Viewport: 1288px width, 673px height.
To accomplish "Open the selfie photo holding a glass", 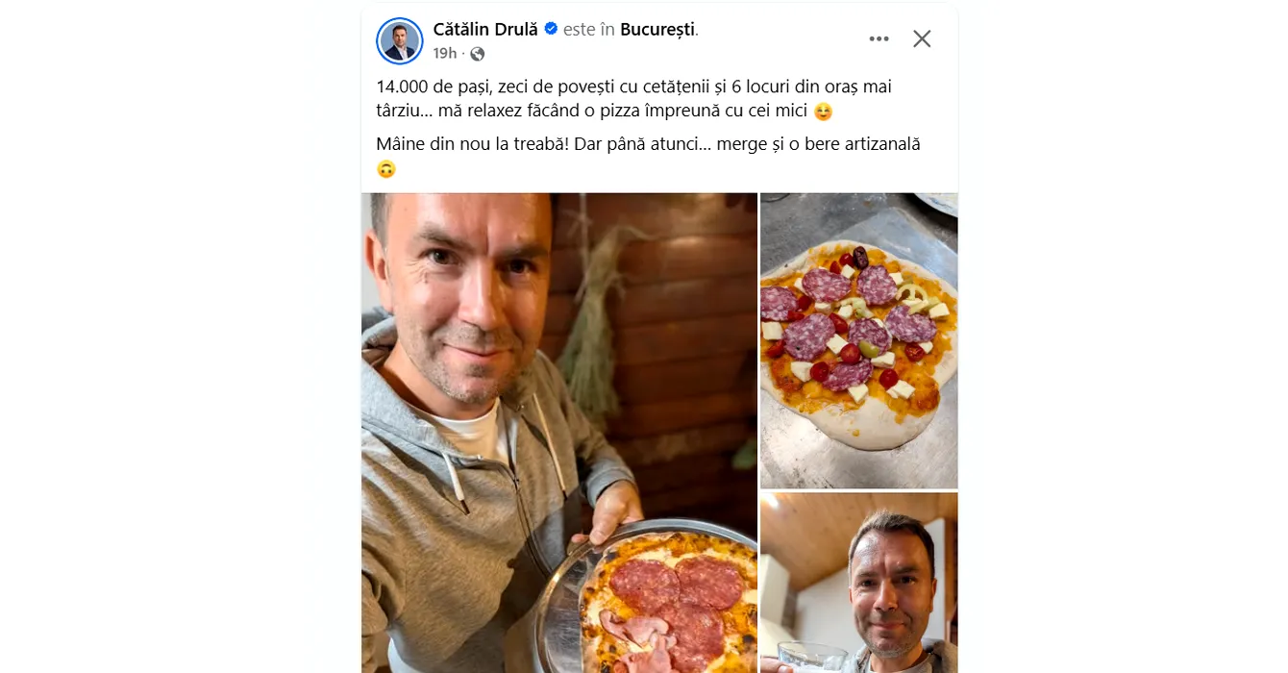I will (x=859, y=583).
